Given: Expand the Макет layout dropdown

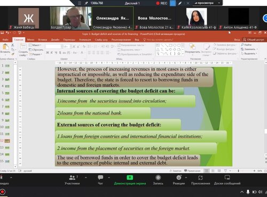Looking at the screenshot, I should [35, 45].
